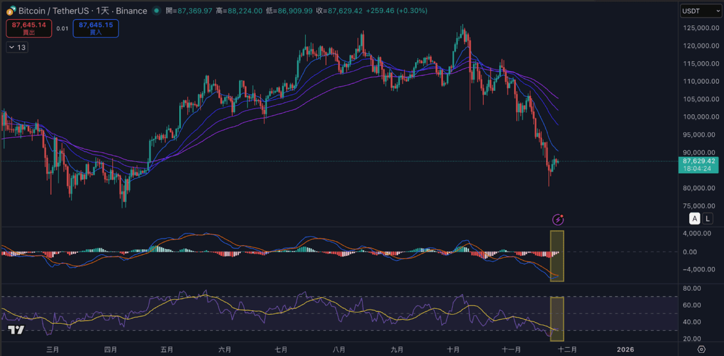The image size is (724, 356).
Task: Click the green market status dot
Action: click(x=157, y=11)
